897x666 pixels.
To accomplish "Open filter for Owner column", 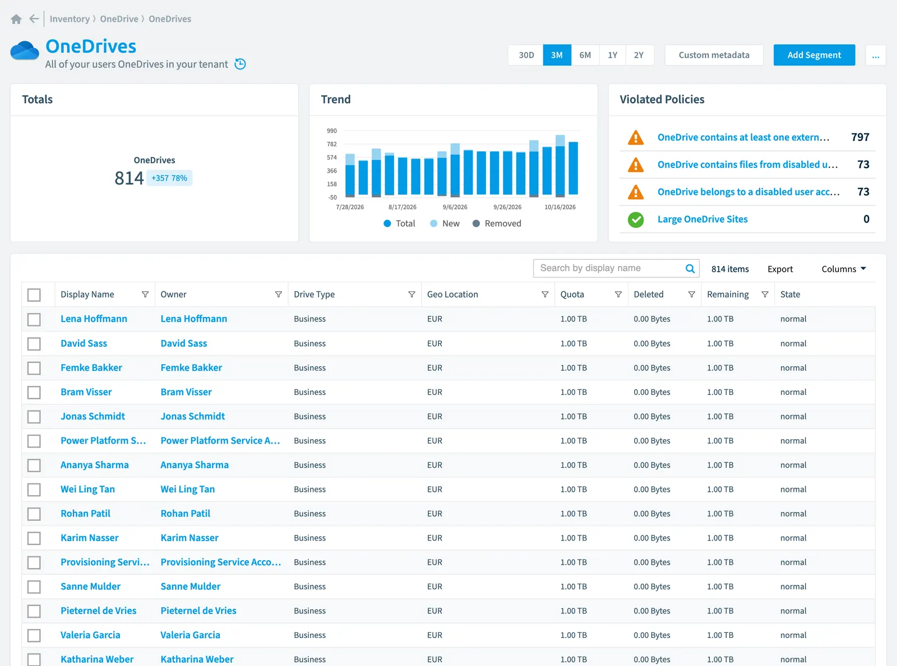I will pyautogui.click(x=279, y=295).
